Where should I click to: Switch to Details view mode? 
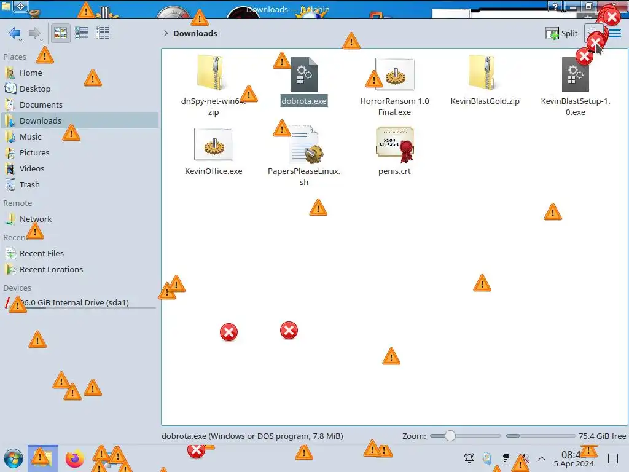[103, 33]
